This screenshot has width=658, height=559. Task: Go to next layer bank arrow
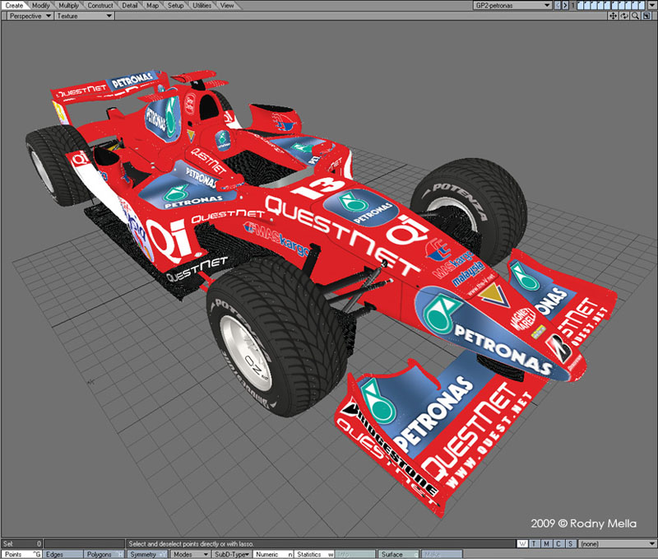tap(564, 5)
